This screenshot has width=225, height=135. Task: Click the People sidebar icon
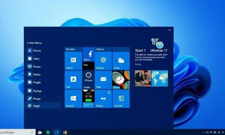30,82
